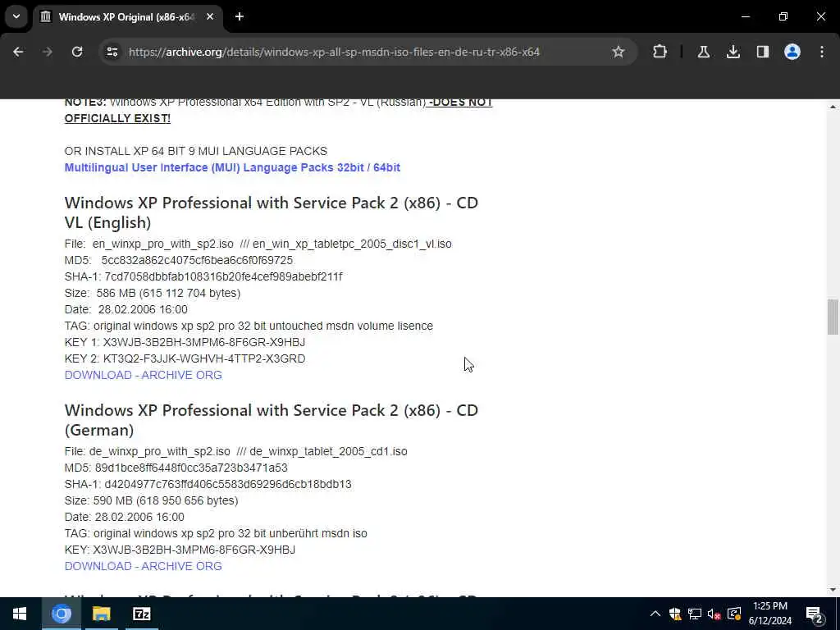Click German SHA-1 hash line

[208, 484]
